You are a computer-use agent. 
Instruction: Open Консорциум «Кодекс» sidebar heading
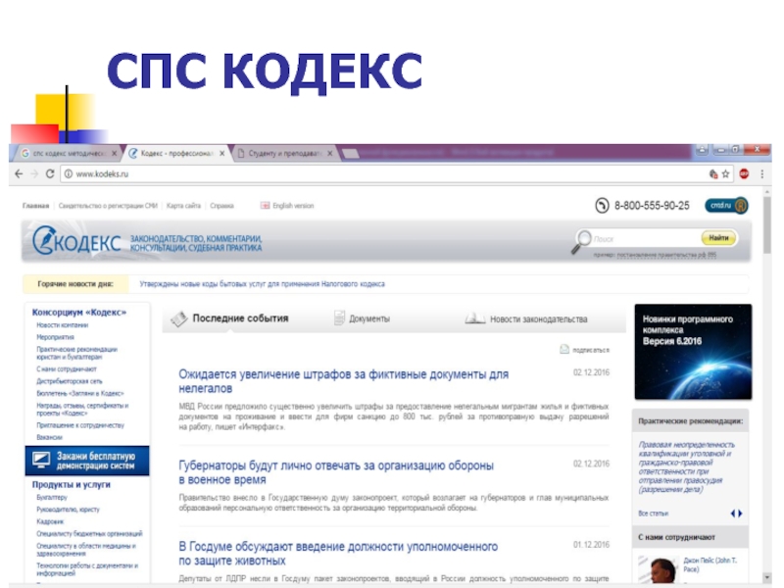(79, 312)
